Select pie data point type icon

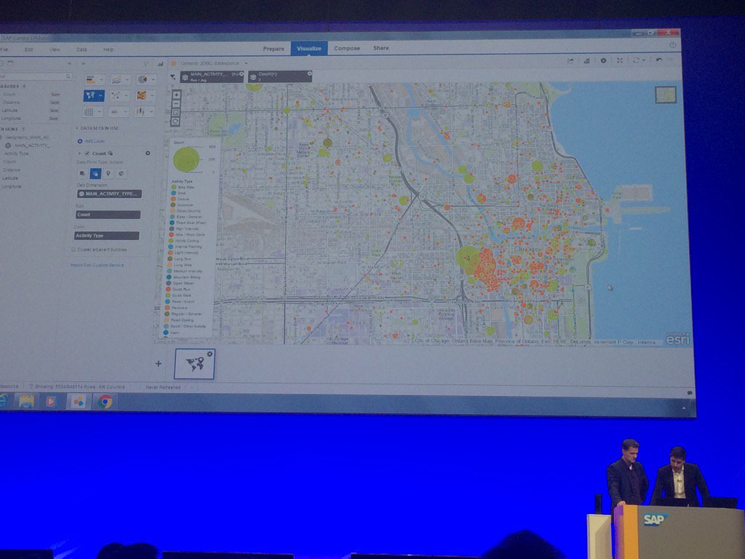[121, 173]
